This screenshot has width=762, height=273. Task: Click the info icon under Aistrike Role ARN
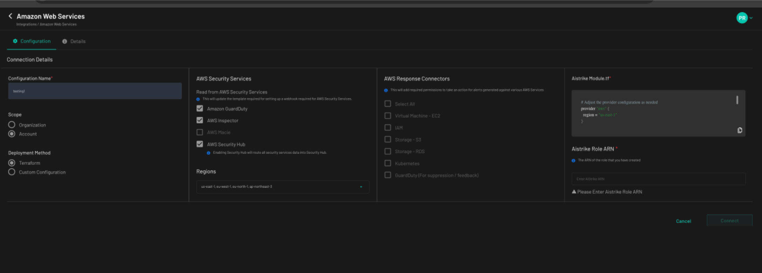point(574,161)
